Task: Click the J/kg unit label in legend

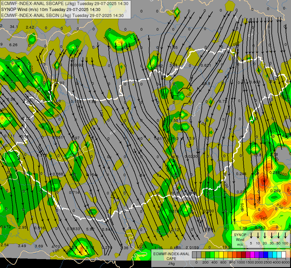Action: coord(171,264)
